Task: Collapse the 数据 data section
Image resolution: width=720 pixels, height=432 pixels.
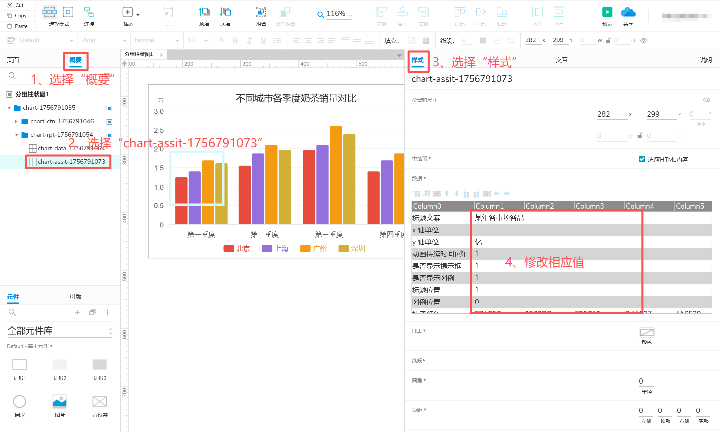Action: pyautogui.click(x=419, y=178)
